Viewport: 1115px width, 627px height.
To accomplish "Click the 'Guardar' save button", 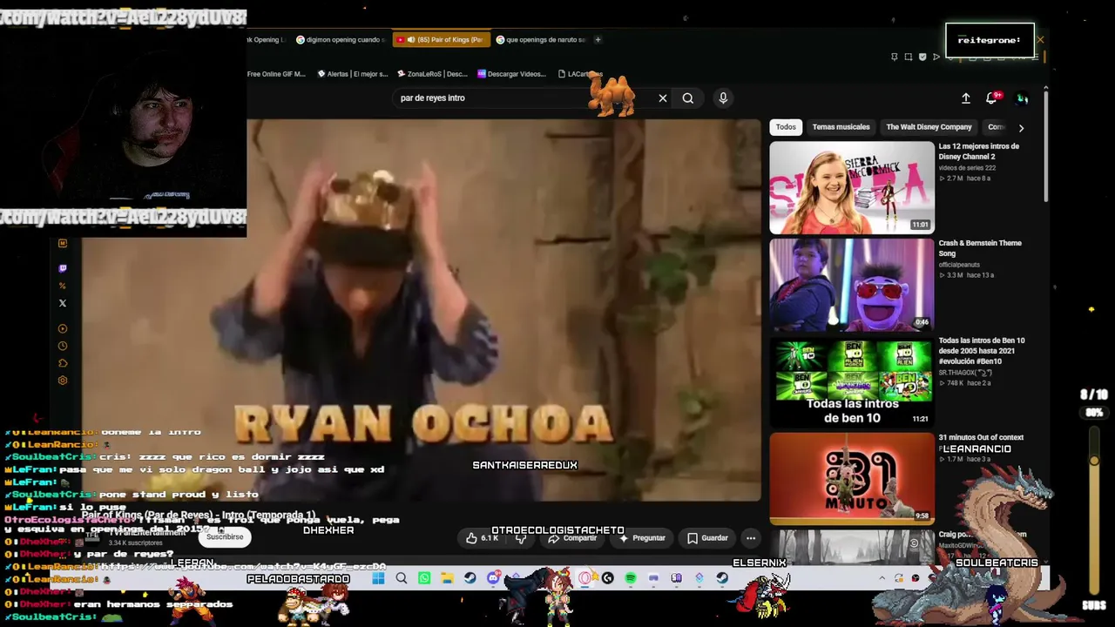I will (x=707, y=538).
